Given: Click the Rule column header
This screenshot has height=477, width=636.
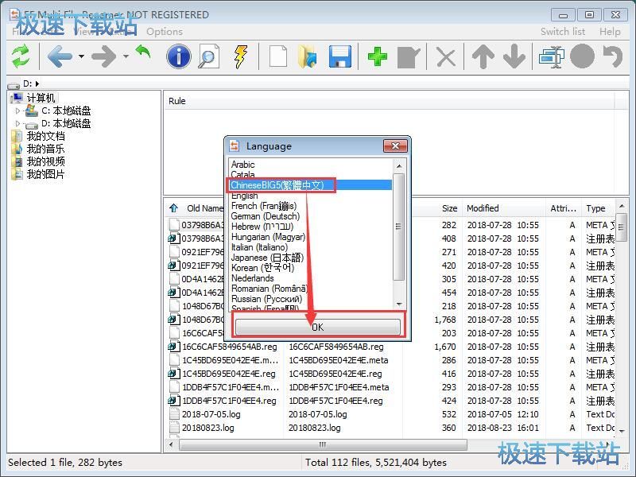Looking at the screenshot, I should pos(176,101).
